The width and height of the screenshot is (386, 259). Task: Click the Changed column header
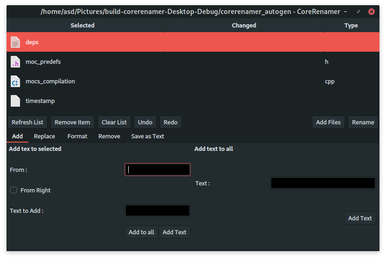tap(244, 26)
